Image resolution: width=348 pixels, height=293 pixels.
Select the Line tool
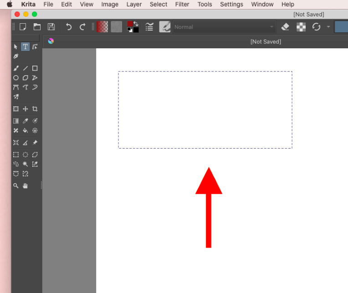(26, 68)
